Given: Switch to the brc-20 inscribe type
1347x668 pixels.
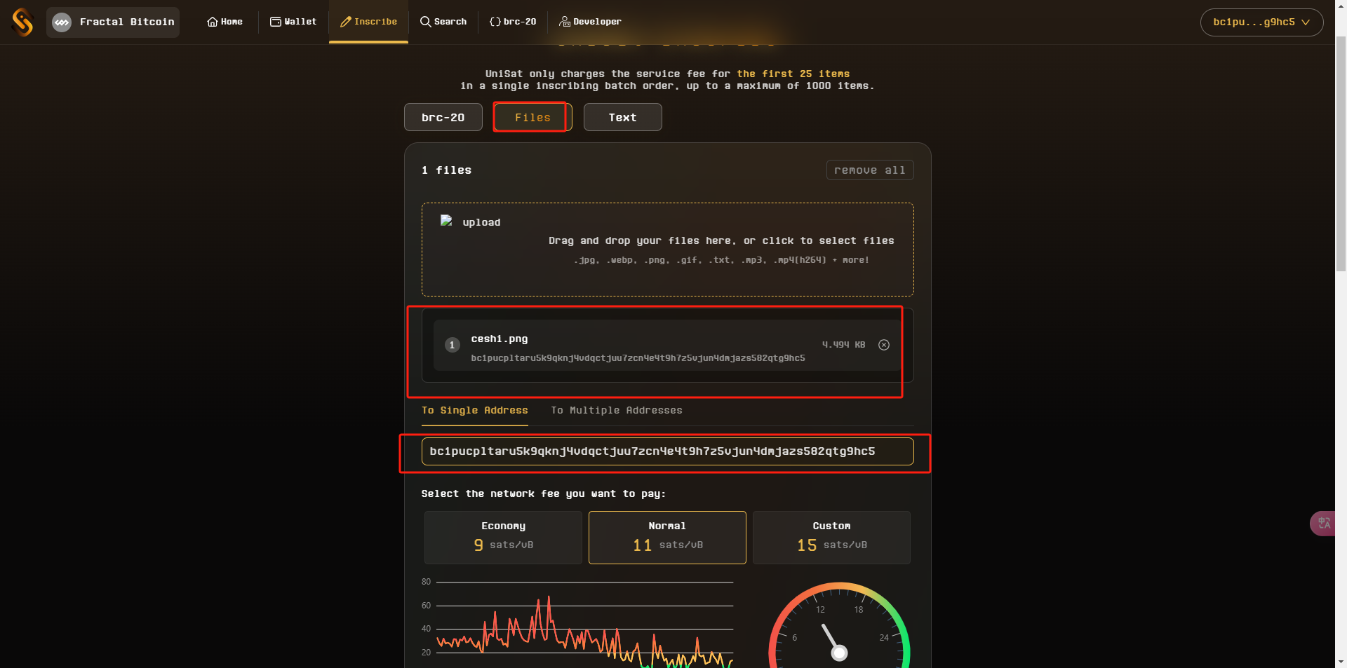Looking at the screenshot, I should (443, 117).
